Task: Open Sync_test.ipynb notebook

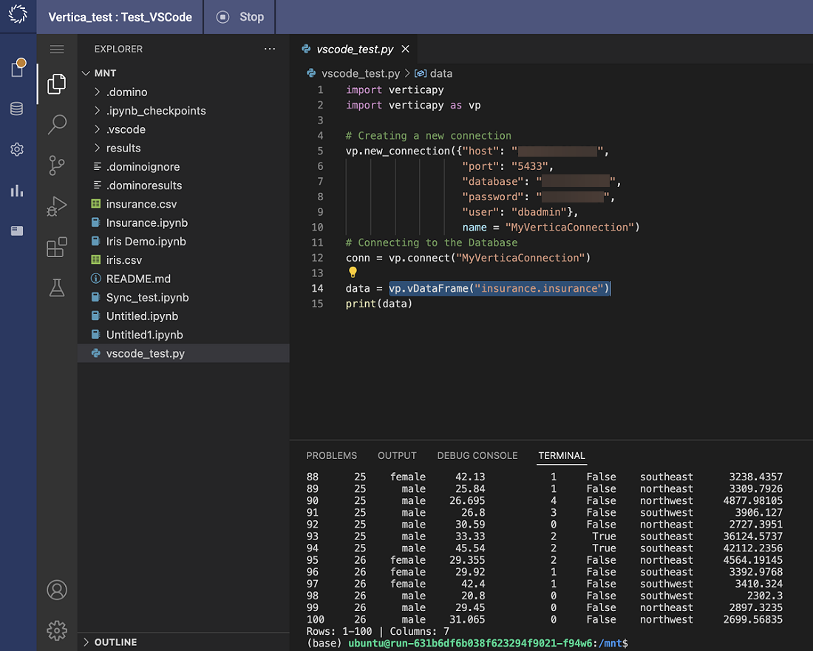Action: [x=147, y=297]
